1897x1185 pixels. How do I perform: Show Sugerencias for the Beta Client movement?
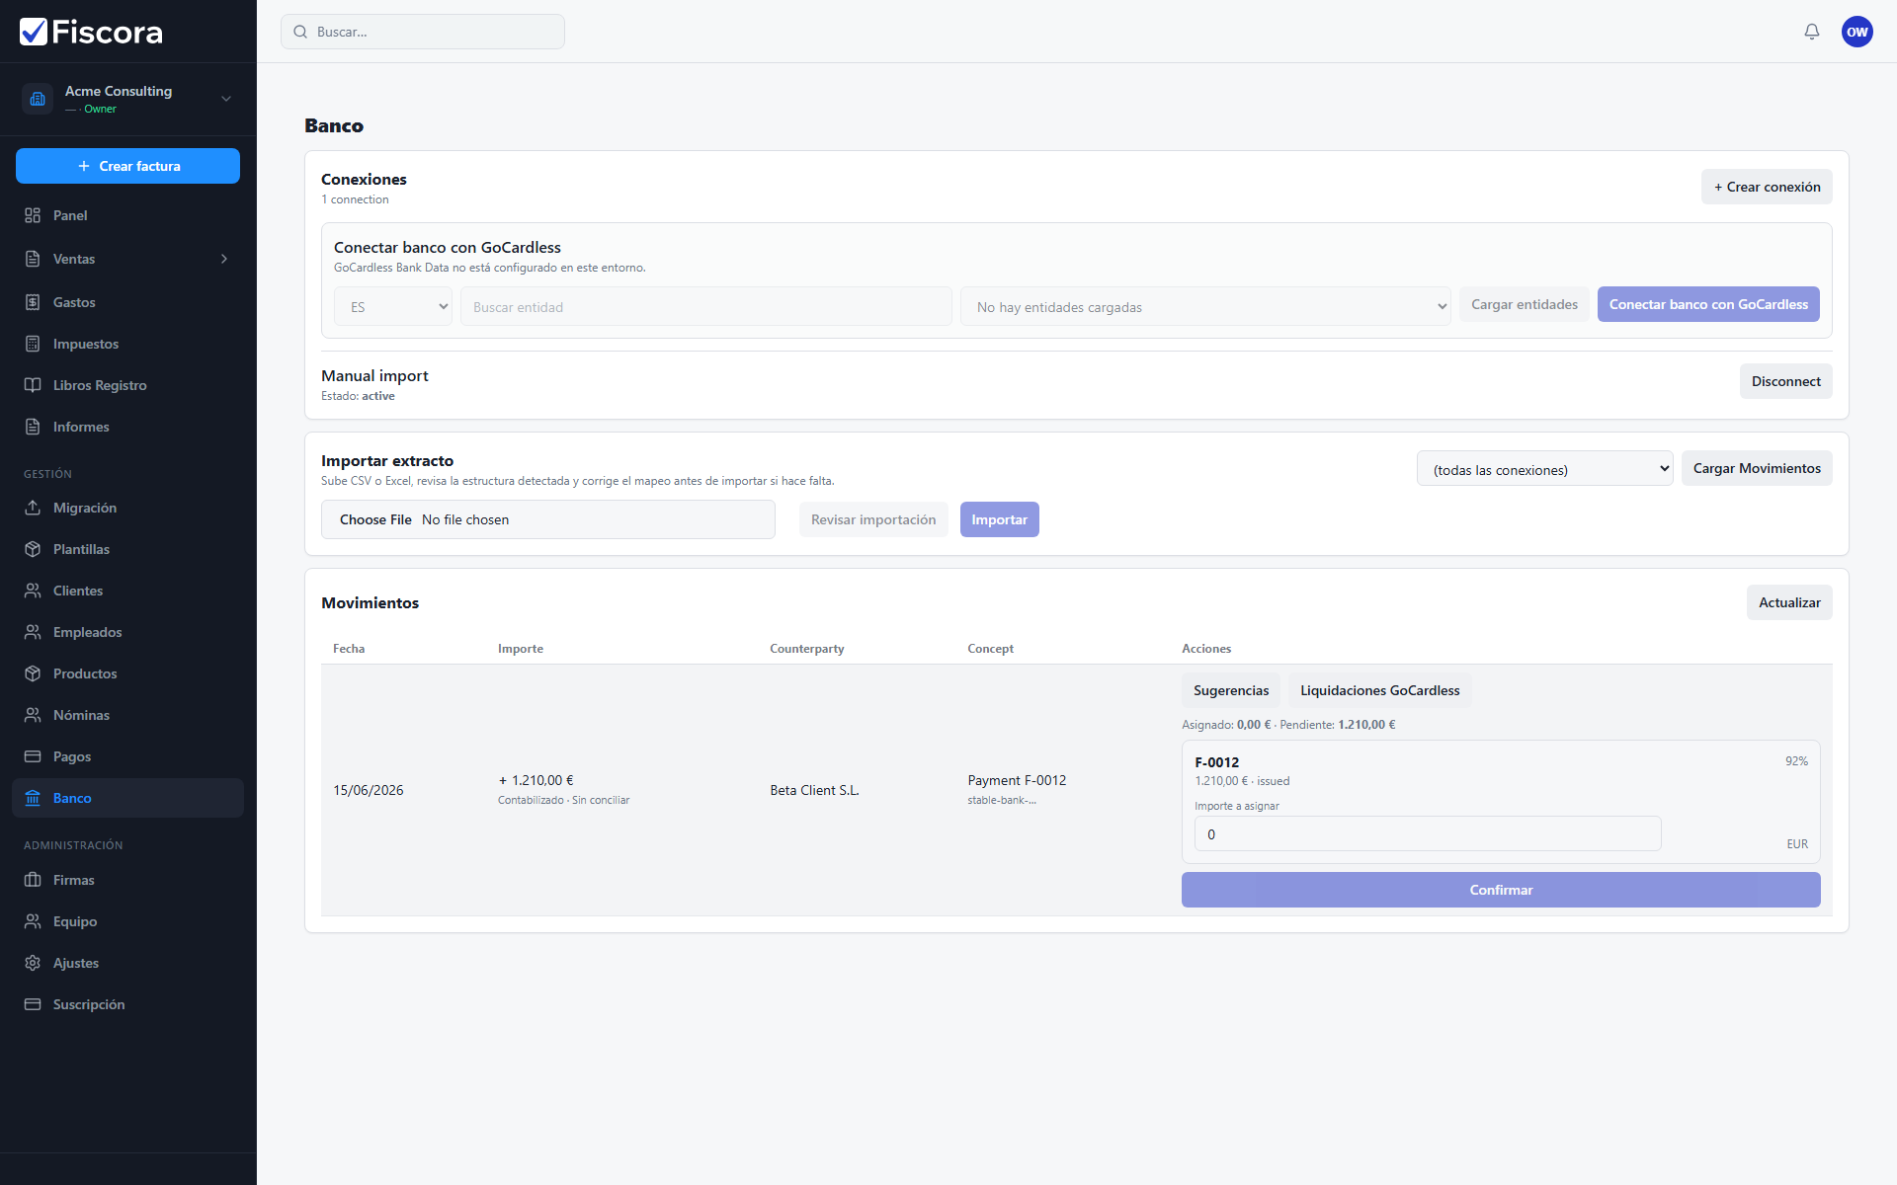(x=1231, y=690)
